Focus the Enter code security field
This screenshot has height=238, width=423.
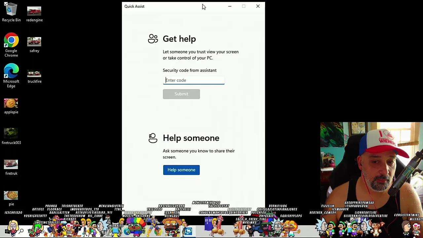(x=194, y=80)
